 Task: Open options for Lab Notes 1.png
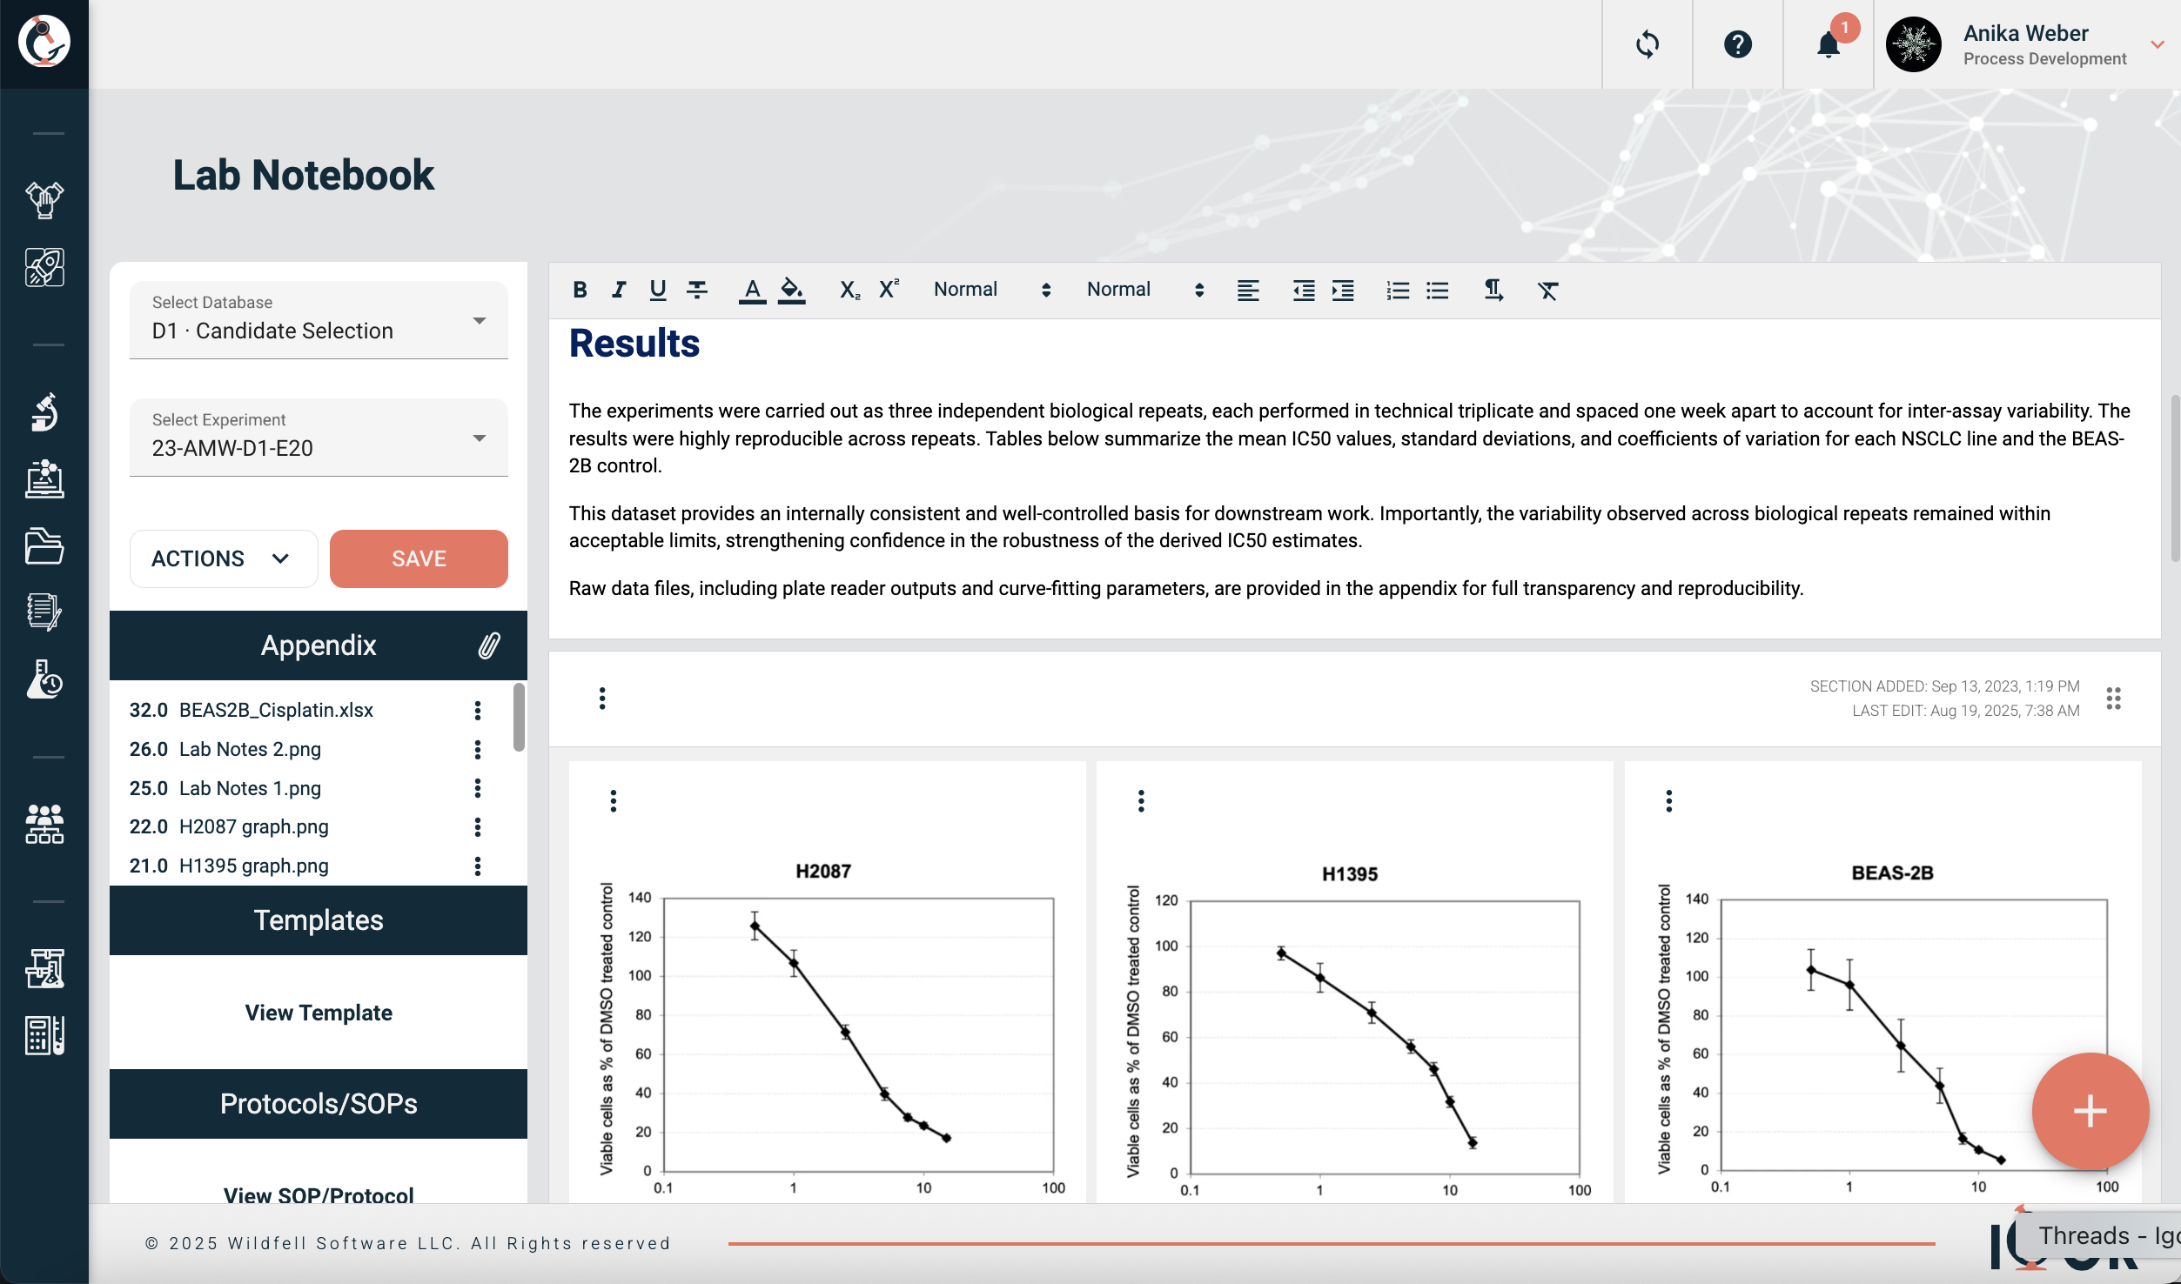point(478,788)
